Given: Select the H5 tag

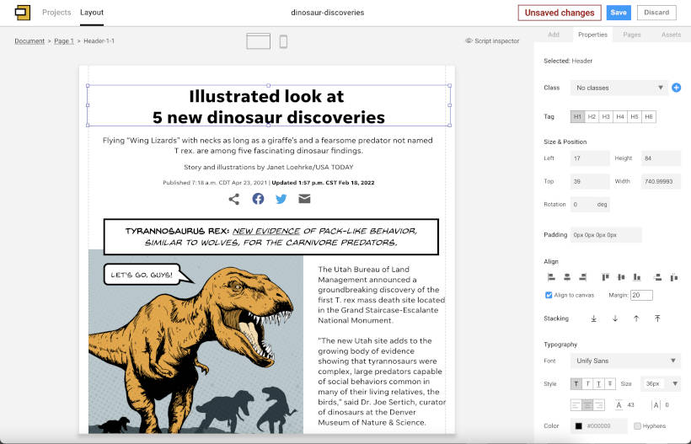Looking at the screenshot, I should click(635, 117).
